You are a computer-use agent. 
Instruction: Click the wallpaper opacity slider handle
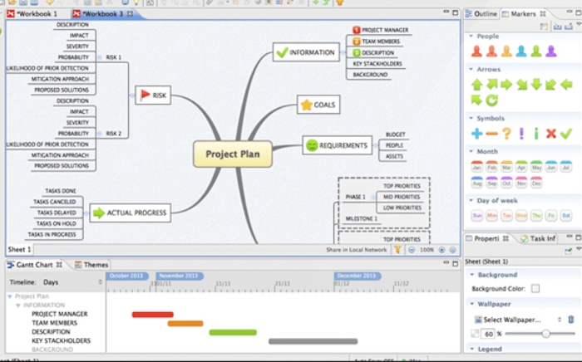[x=546, y=333]
